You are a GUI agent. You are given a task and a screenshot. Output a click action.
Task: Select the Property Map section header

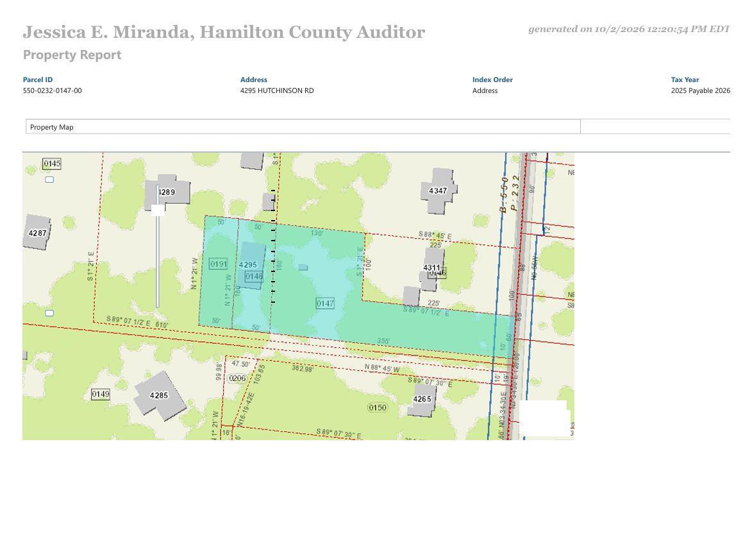click(x=303, y=126)
